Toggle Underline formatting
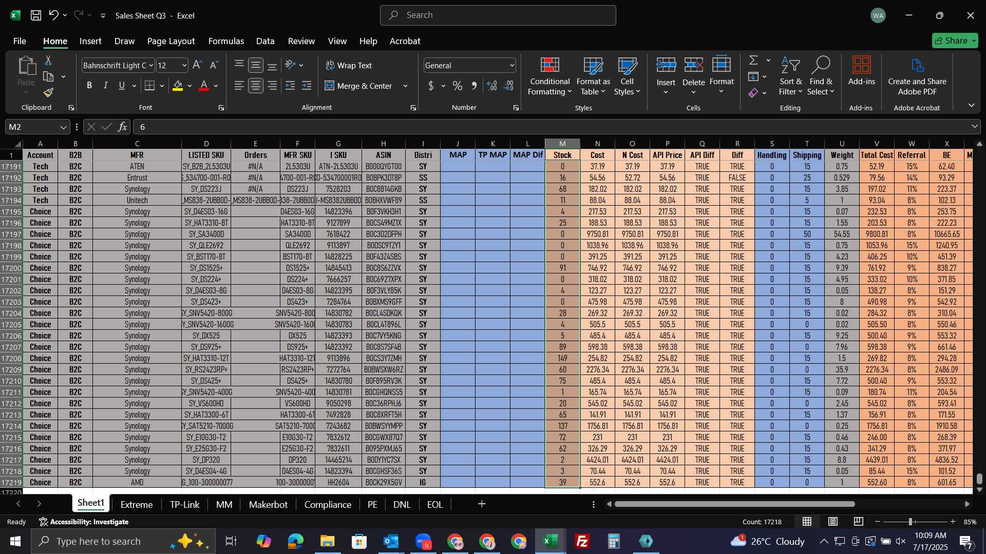 point(122,86)
